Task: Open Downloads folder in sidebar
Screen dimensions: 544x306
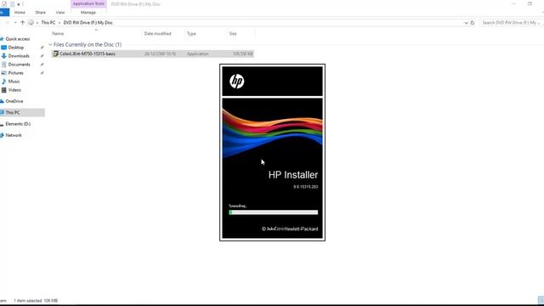Action: tap(19, 56)
